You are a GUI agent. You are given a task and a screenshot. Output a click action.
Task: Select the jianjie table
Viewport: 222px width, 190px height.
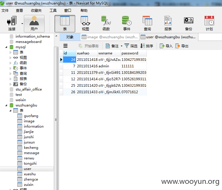[x=29, y=132]
